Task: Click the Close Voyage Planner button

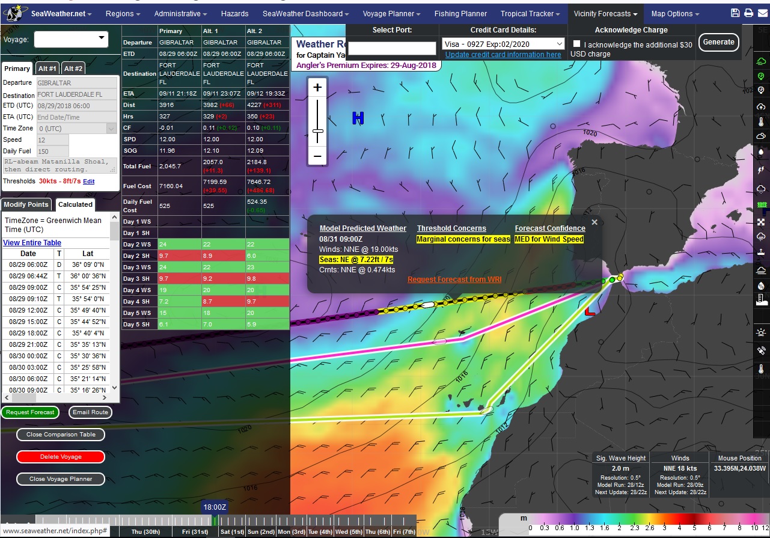Action: coord(61,479)
